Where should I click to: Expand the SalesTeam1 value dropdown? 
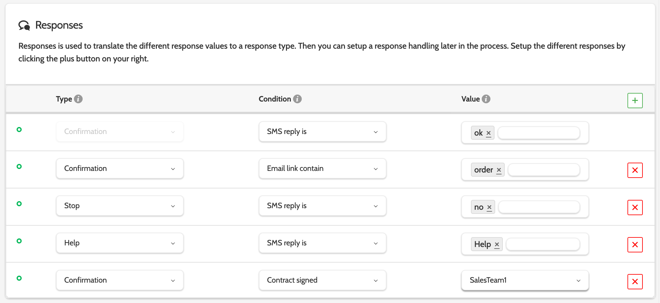pyautogui.click(x=525, y=280)
